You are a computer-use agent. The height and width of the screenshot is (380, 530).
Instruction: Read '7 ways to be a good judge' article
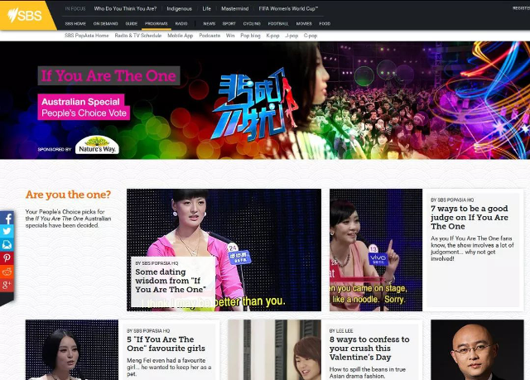coord(470,218)
